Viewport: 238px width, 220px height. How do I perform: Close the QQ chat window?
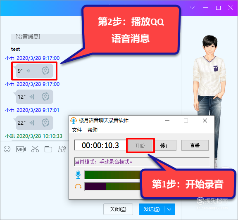coord(231,8)
